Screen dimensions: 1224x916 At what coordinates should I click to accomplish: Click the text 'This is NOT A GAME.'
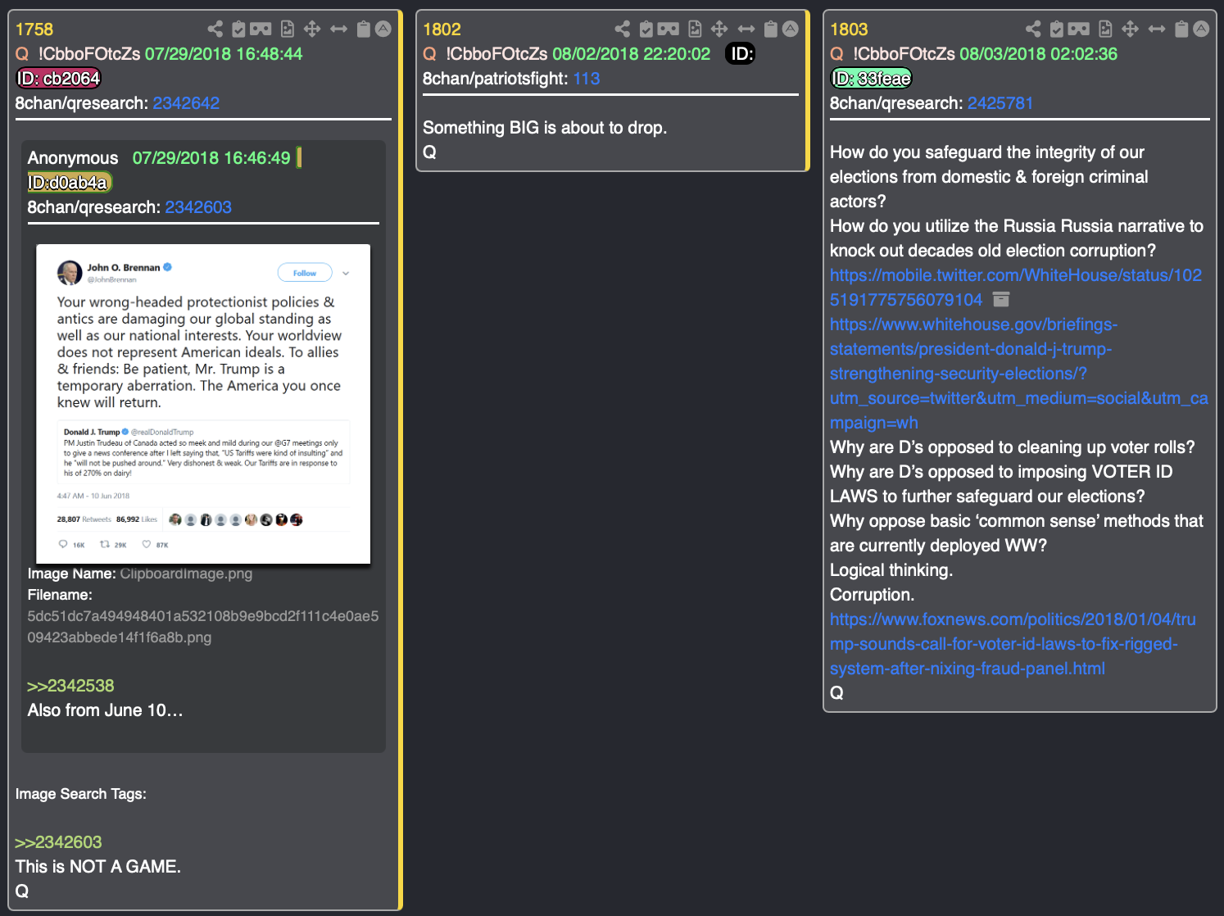(98, 867)
